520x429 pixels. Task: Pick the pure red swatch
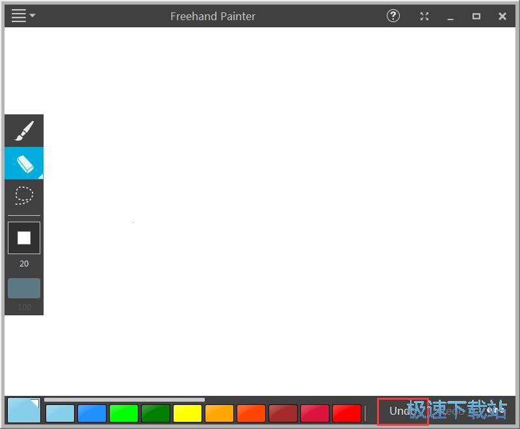346,413
